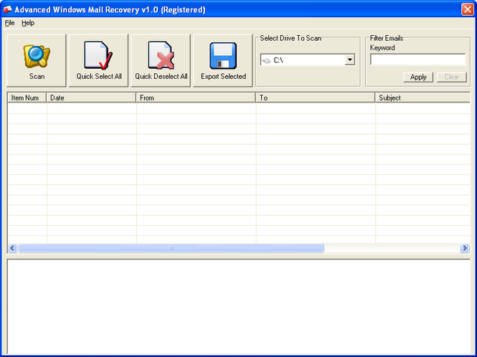Sort by the From column header

[196, 97]
